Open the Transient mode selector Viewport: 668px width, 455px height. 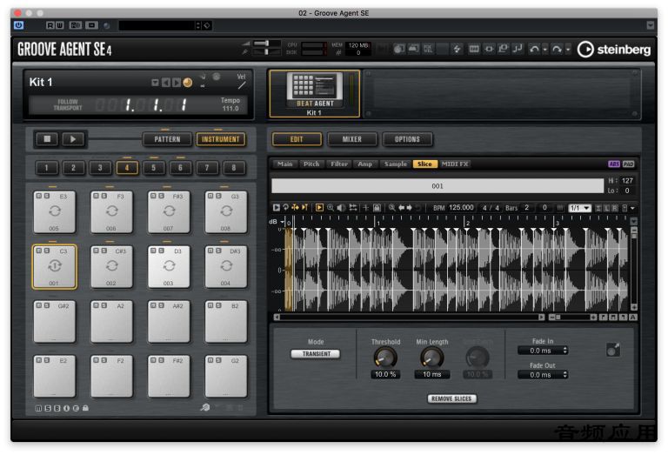pyautogui.click(x=316, y=353)
